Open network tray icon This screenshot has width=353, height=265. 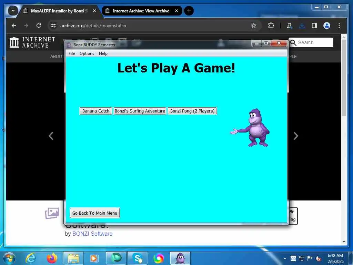click(x=301, y=258)
